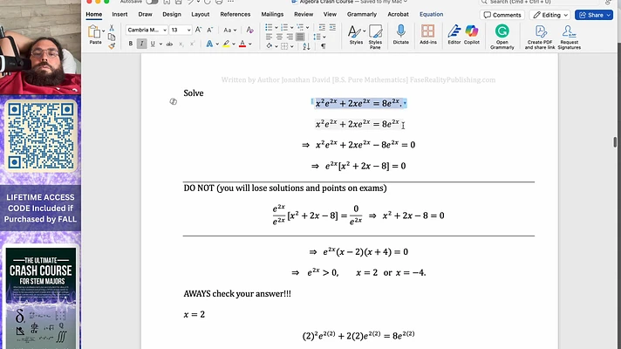Expand underline style arrow
Viewport: 621px width, 349px height.
160,44
